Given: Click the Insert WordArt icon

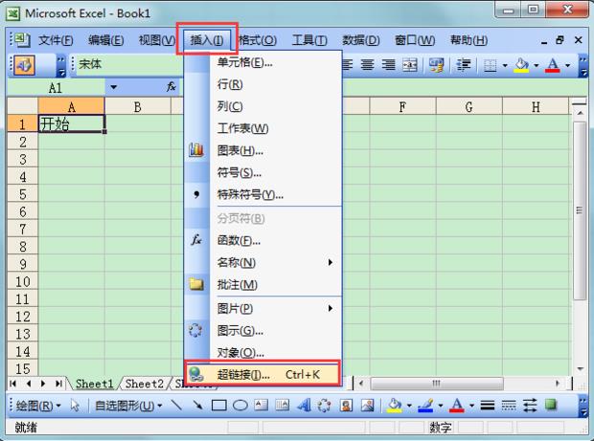Looking at the screenshot, I should click(x=304, y=406).
